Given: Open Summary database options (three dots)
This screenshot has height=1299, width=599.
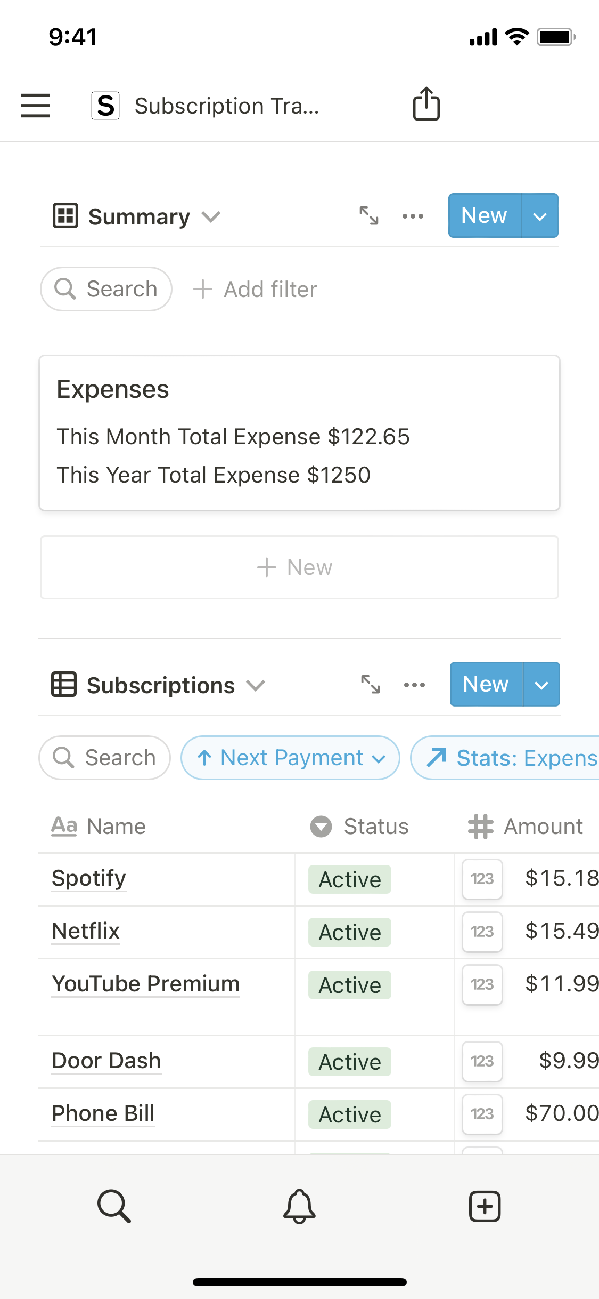Looking at the screenshot, I should (x=413, y=216).
